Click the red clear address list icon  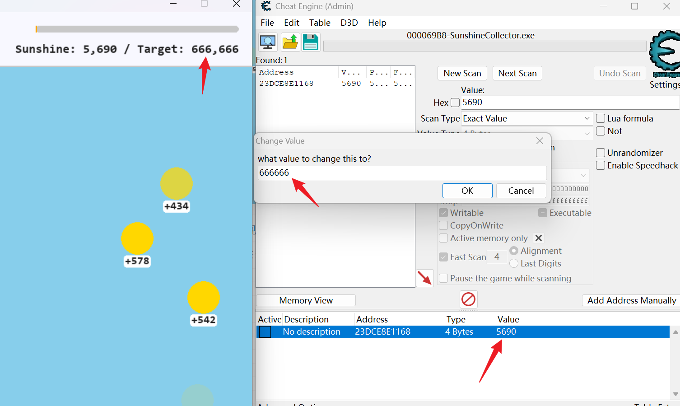tap(468, 299)
